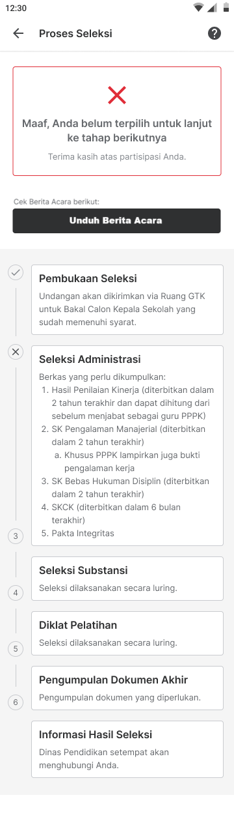
Task: Tap the Wi-Fi status bar icon
Action: [x=198, y=8]
